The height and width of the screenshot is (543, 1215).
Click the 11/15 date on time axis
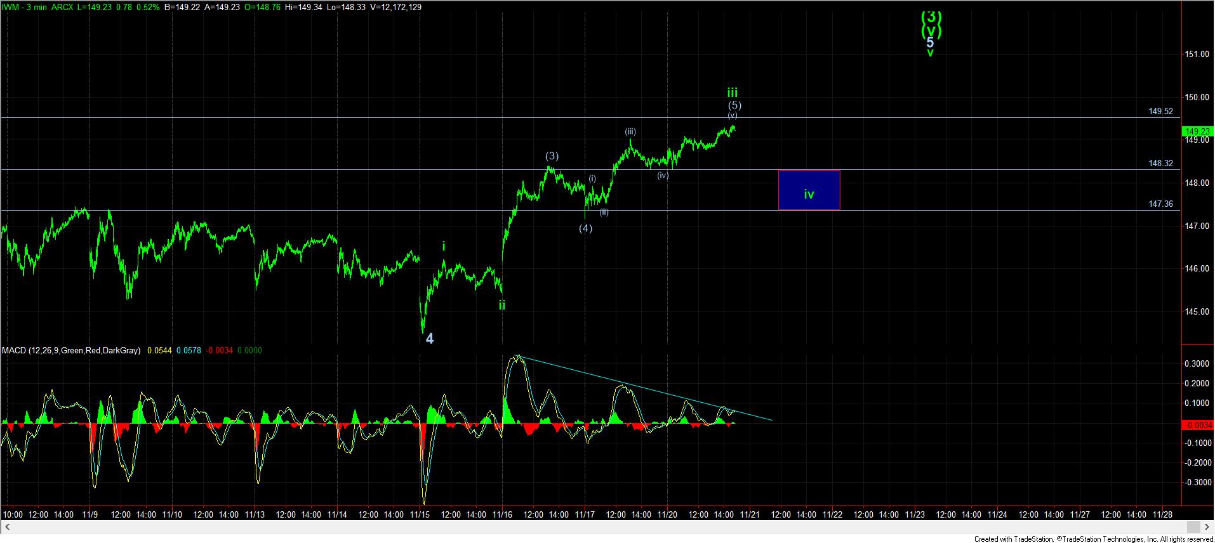click(420, 514)
